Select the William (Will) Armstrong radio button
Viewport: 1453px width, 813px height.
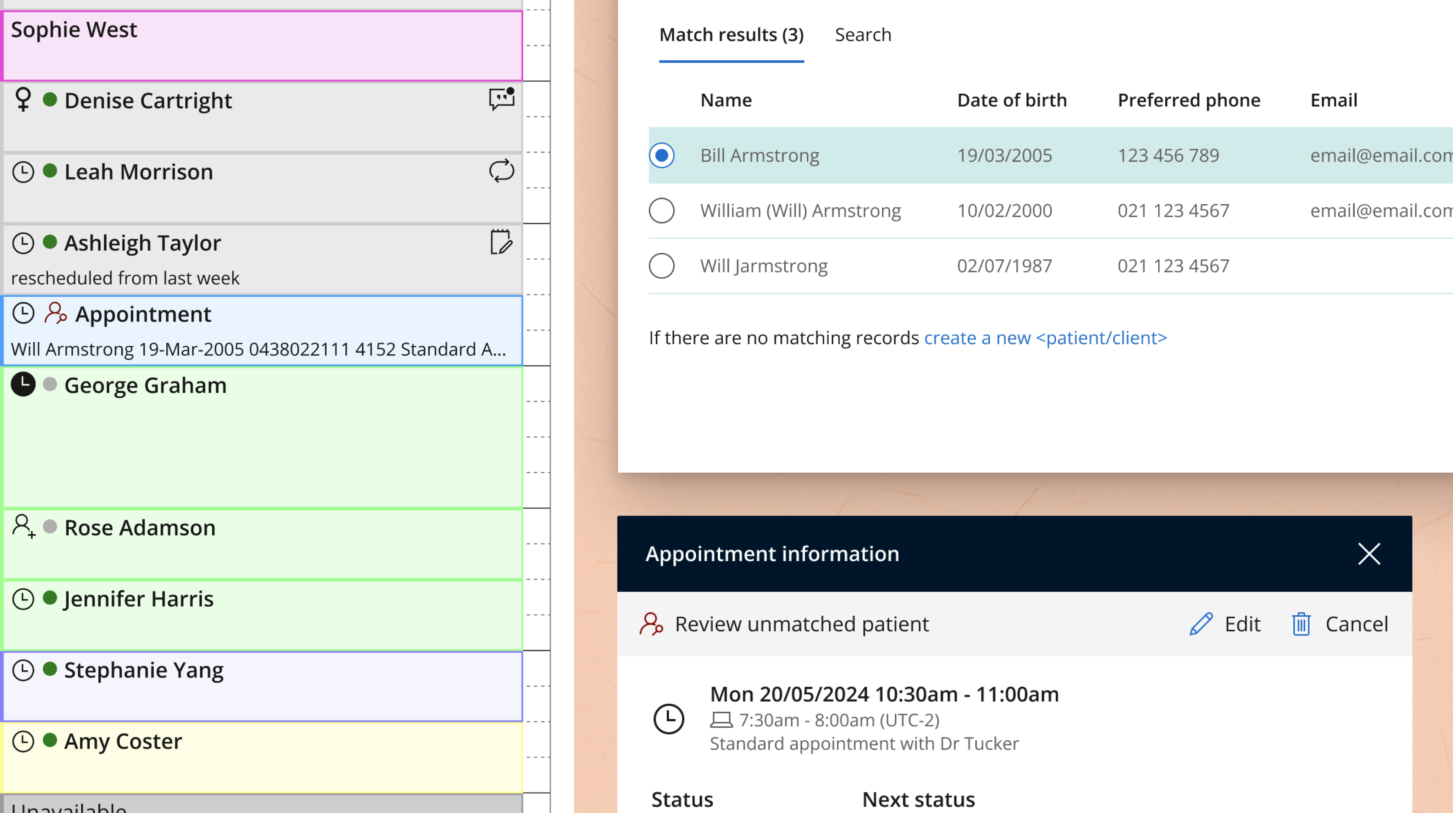click(662, 210)
